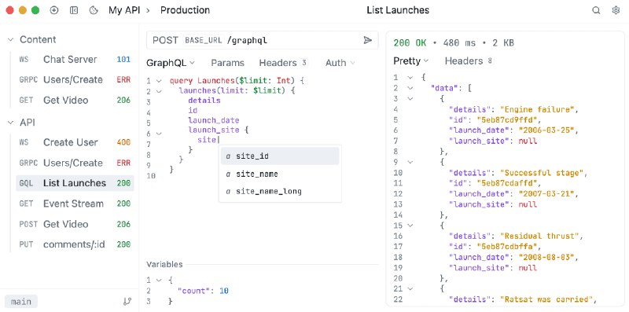
Task: Switch to response Headers 8 tab
Action: (x=469, y=61)
